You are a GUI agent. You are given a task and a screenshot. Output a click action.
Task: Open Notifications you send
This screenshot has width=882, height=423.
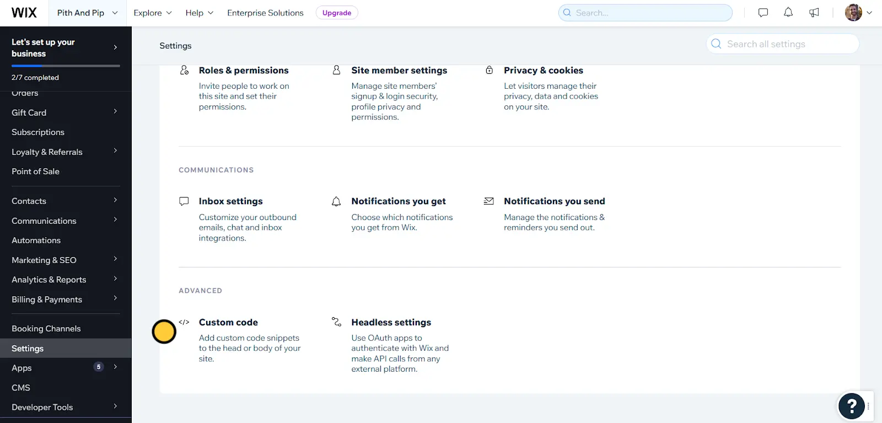tap(555, 201)
